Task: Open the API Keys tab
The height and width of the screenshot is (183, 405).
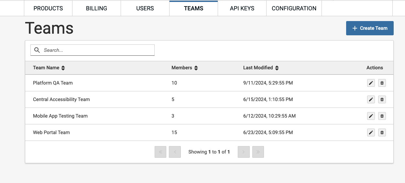Action: point(242,8)
